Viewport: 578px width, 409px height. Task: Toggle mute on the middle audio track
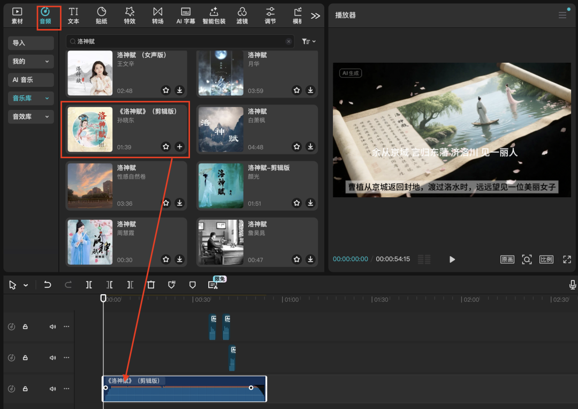pos(52,358)
